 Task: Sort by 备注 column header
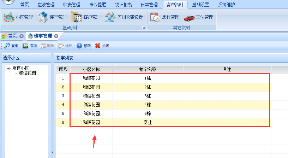(x=227, y=69)
